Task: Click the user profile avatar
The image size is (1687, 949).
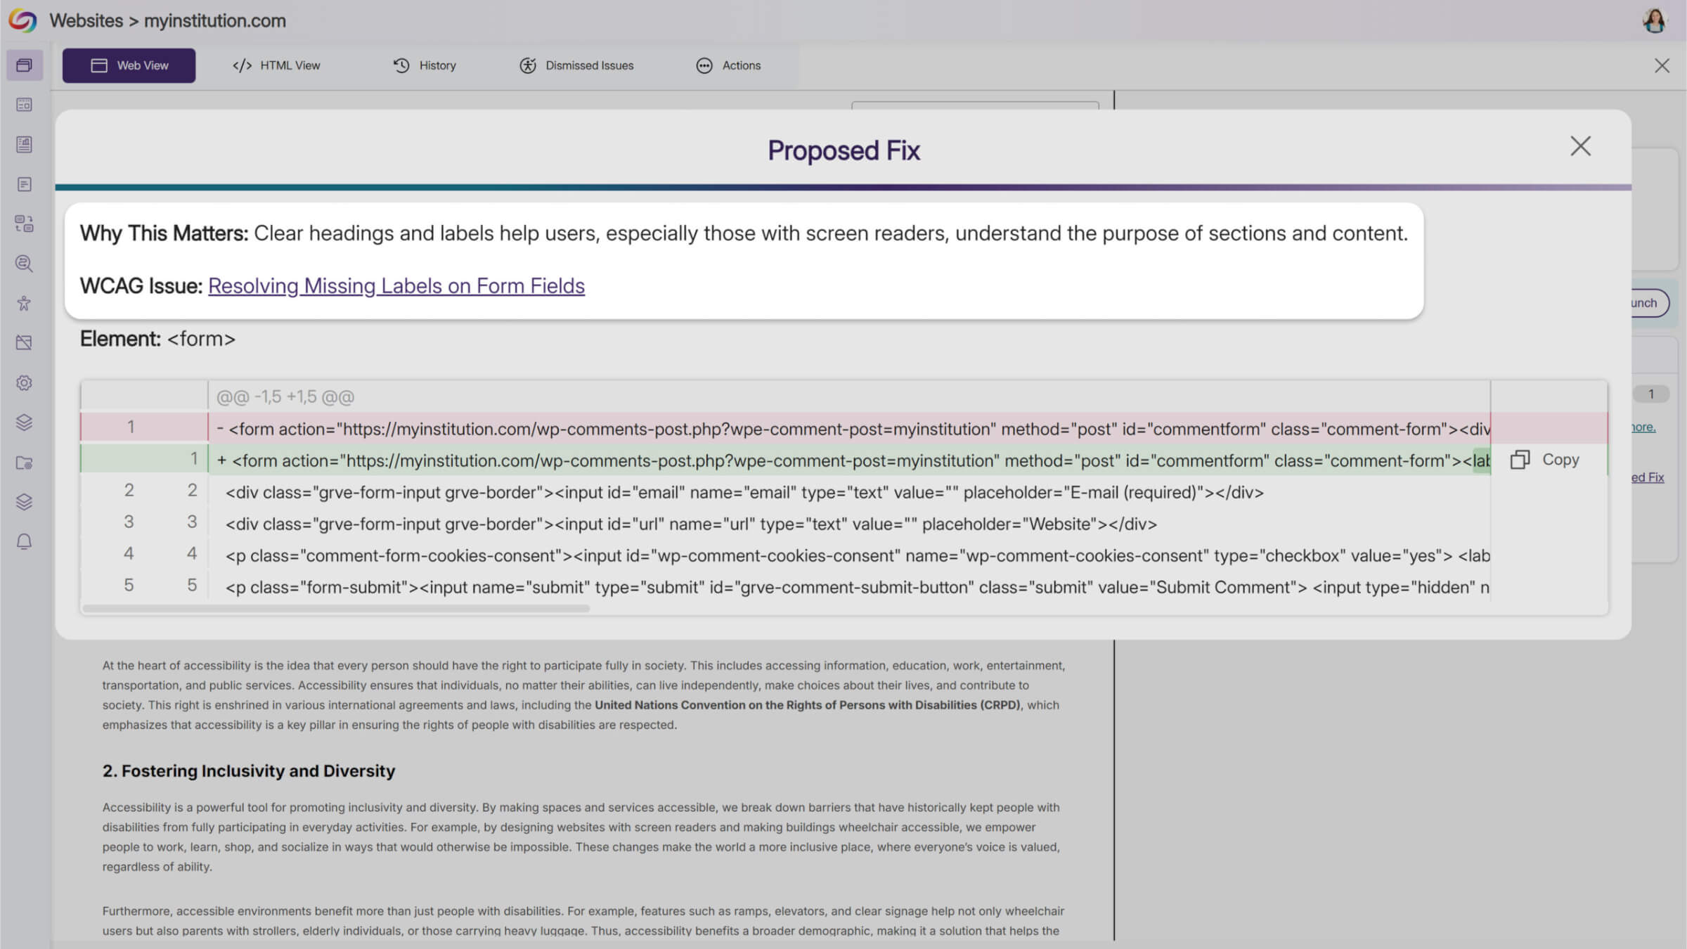Action: (1654, 20)
